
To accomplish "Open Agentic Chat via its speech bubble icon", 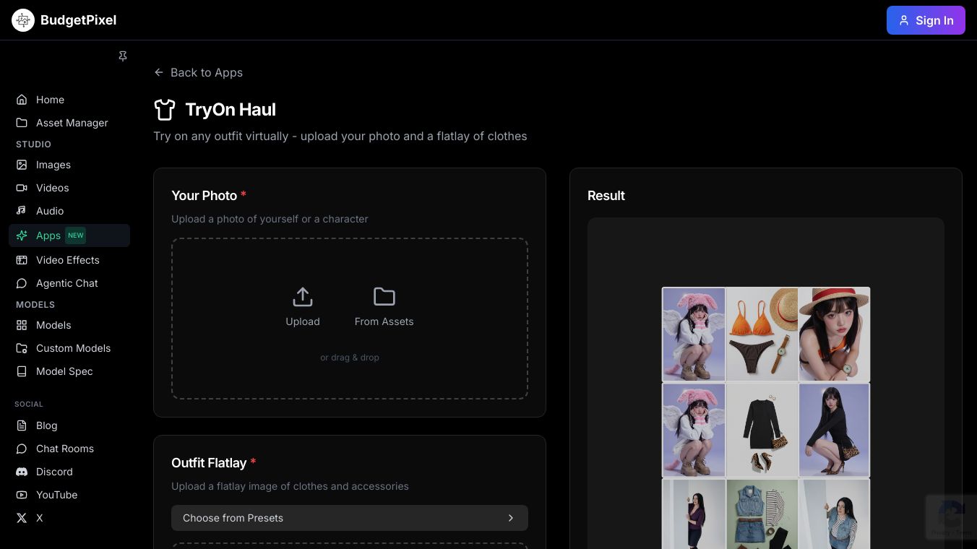I will click(x=22, y=283).
